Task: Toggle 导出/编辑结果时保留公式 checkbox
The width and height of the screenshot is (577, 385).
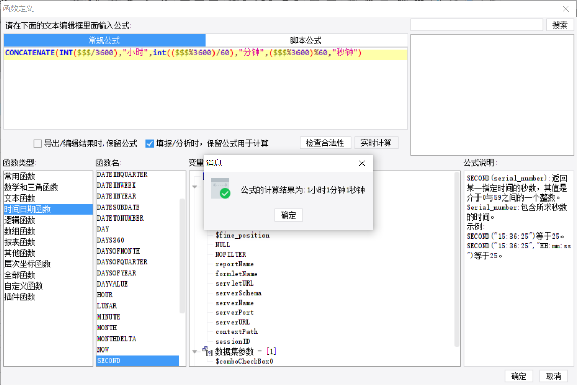Action: click(38, 143)
